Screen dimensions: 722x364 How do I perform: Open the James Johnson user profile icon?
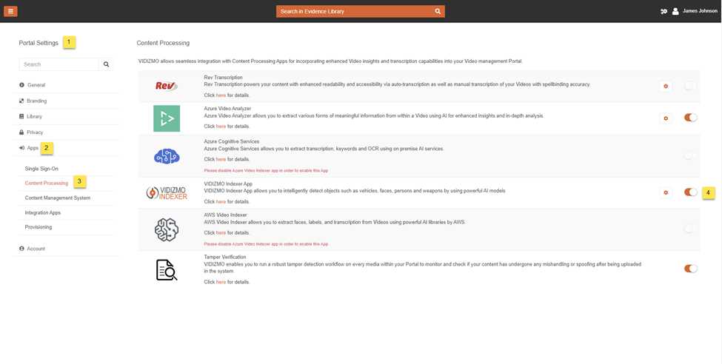pyautogui.click(x=675, y=11)
